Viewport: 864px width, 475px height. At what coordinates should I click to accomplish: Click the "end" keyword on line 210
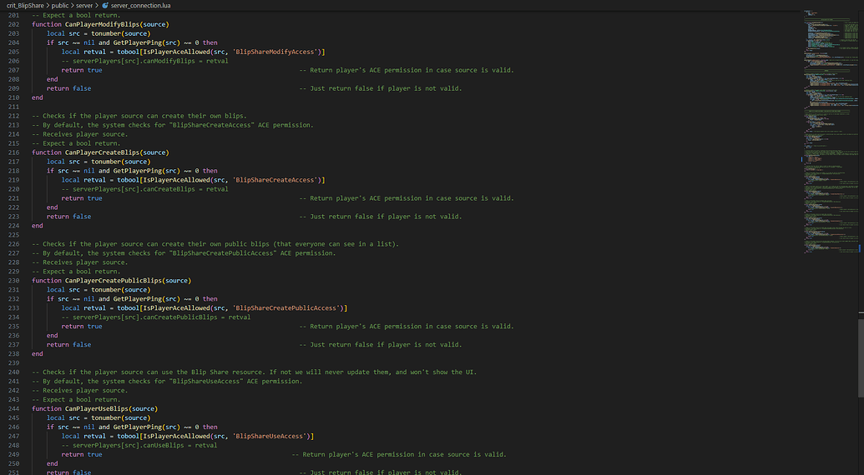point(37,97)
